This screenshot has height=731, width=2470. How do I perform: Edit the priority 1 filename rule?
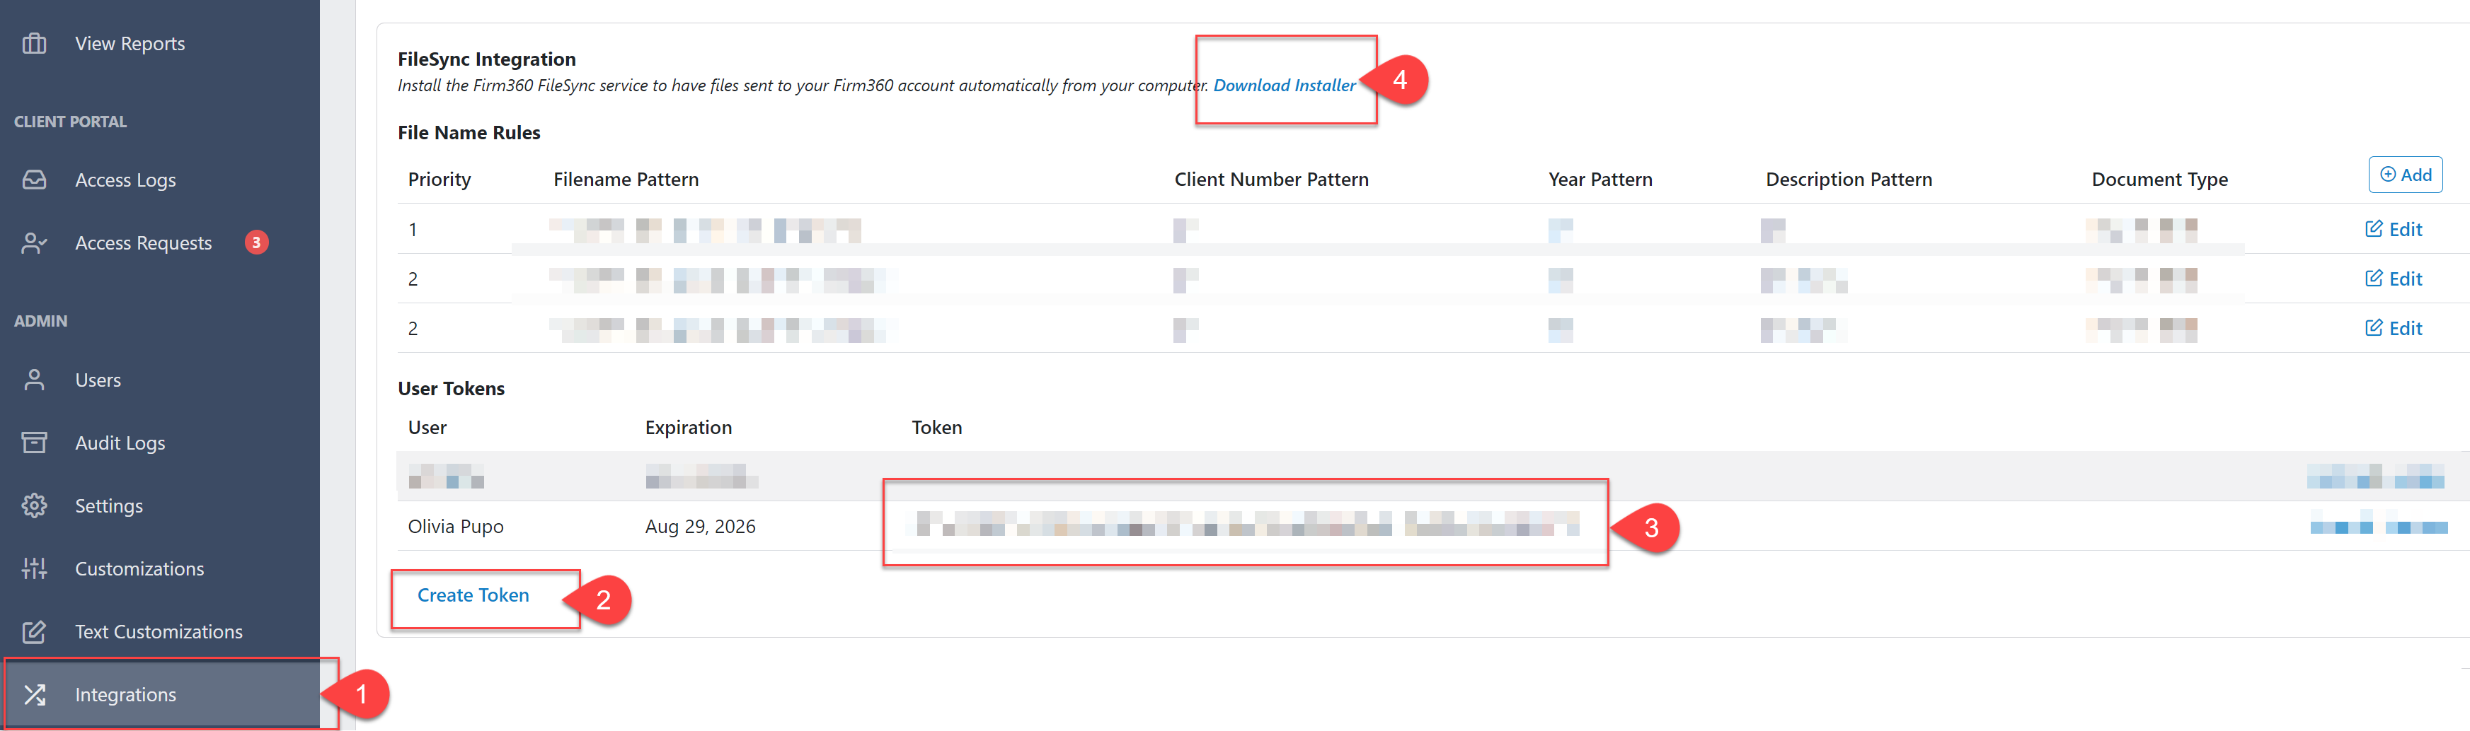click(x=2394, y=229)
